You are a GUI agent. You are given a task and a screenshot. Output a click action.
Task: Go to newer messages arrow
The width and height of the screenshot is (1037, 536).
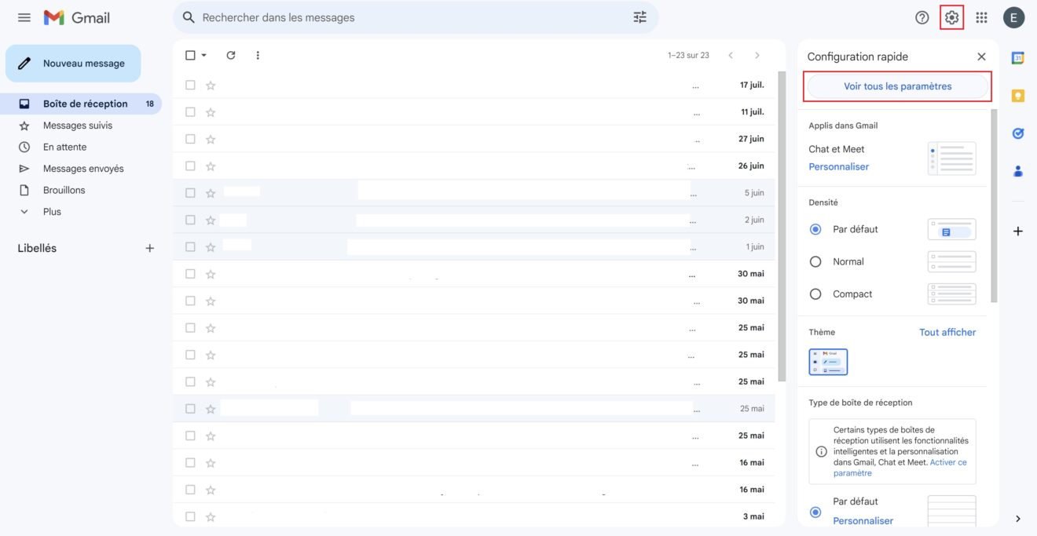731,55
